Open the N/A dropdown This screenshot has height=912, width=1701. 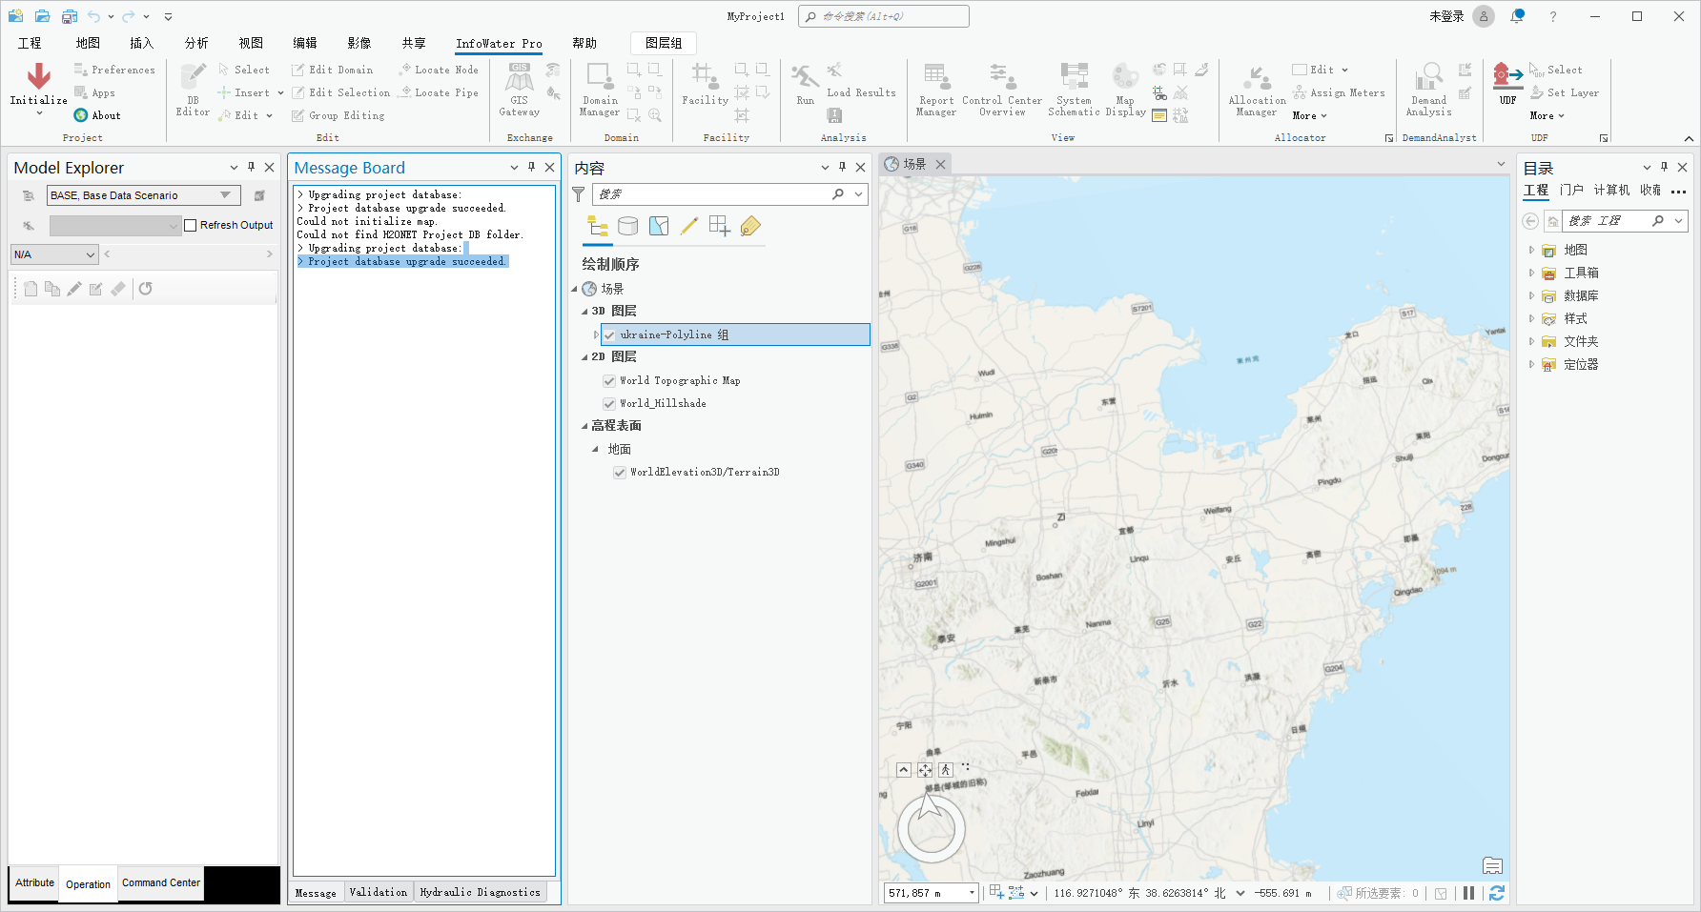tap(54, 254)
